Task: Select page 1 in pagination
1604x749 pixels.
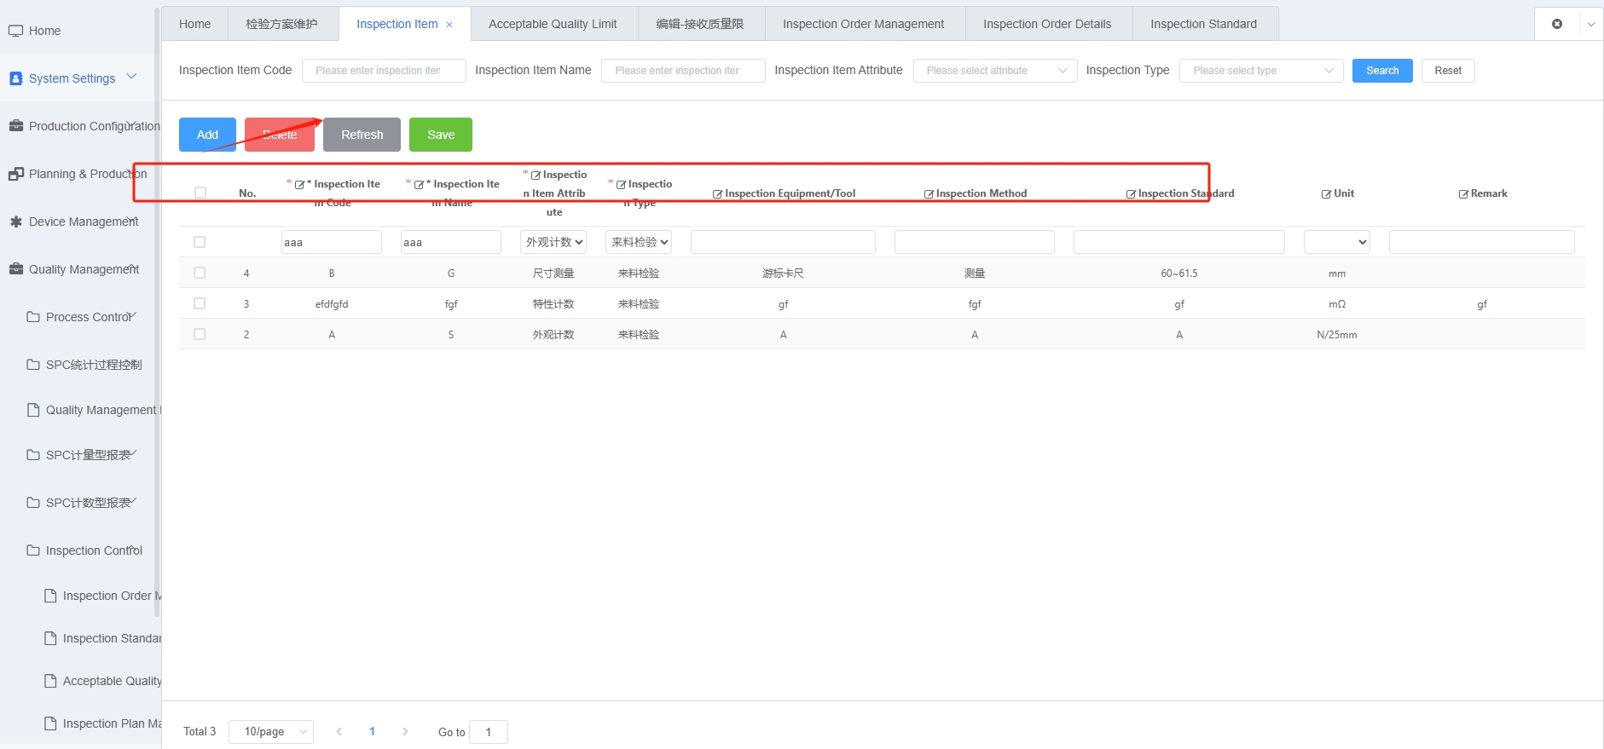Action: coord(372,731)
